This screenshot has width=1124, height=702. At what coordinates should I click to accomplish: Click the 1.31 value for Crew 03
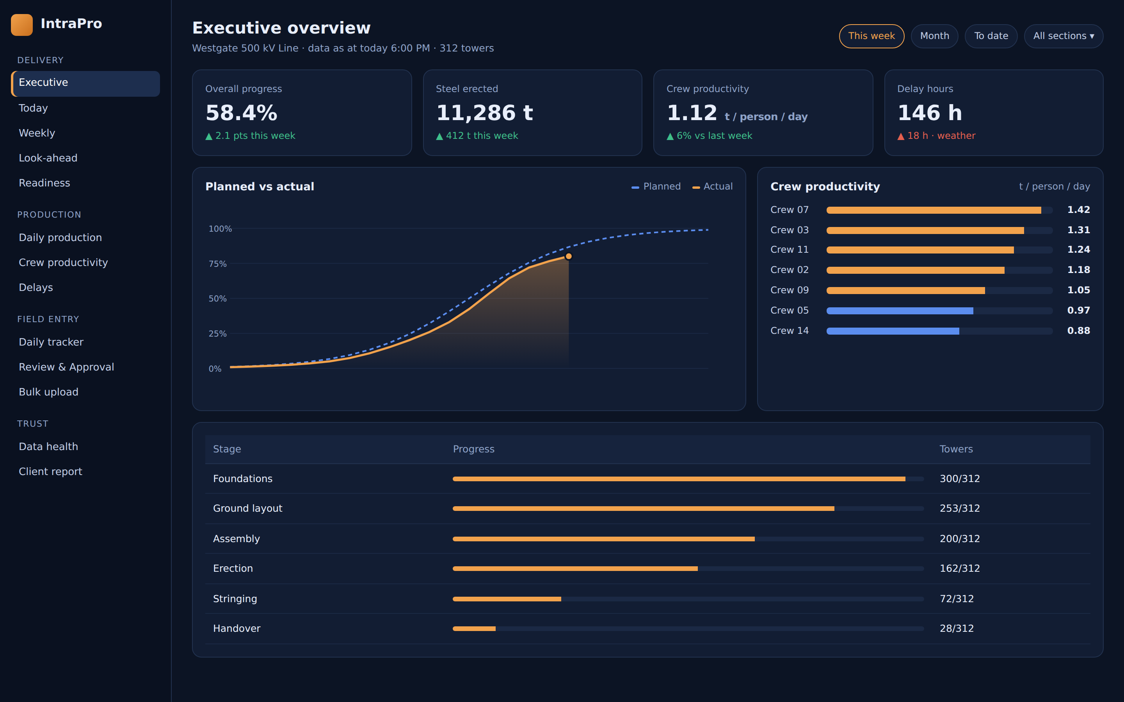pyautogui.click(x=1078, y=230)
